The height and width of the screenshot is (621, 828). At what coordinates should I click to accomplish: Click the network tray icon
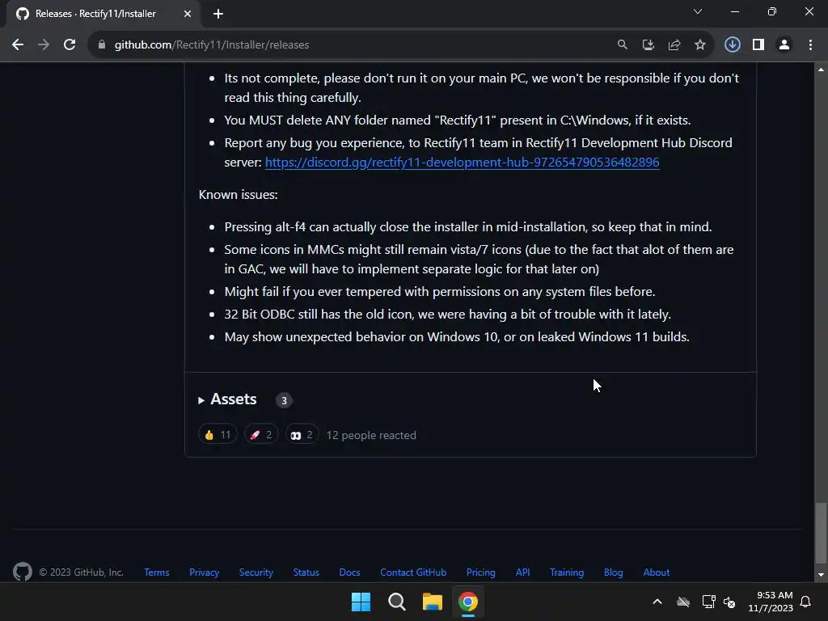(708, 602)
